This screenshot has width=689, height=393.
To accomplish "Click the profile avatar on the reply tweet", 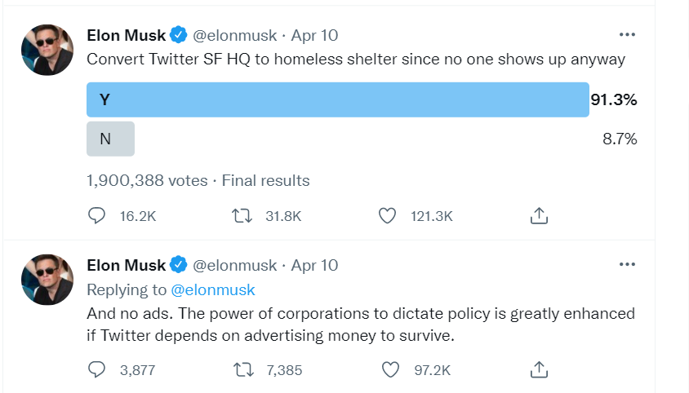I will tap(47, 280).
